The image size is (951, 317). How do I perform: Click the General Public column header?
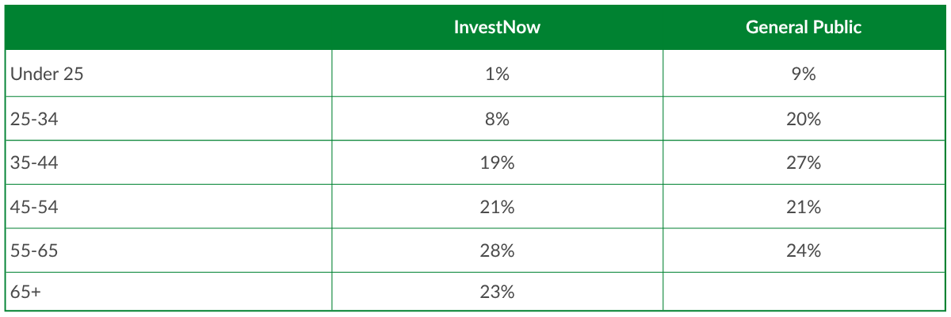click(803, 27)
